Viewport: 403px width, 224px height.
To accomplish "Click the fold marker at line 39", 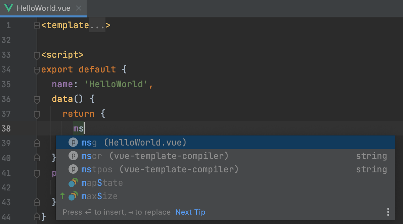I will click(x=36, y=143).
